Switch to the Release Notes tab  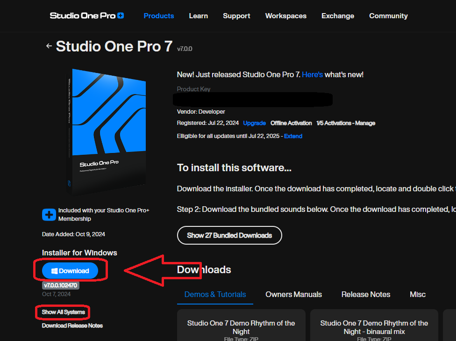[366, 294]
